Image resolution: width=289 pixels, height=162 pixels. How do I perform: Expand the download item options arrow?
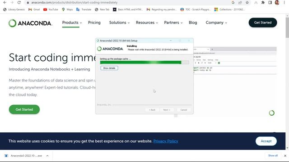coord(47,156)
